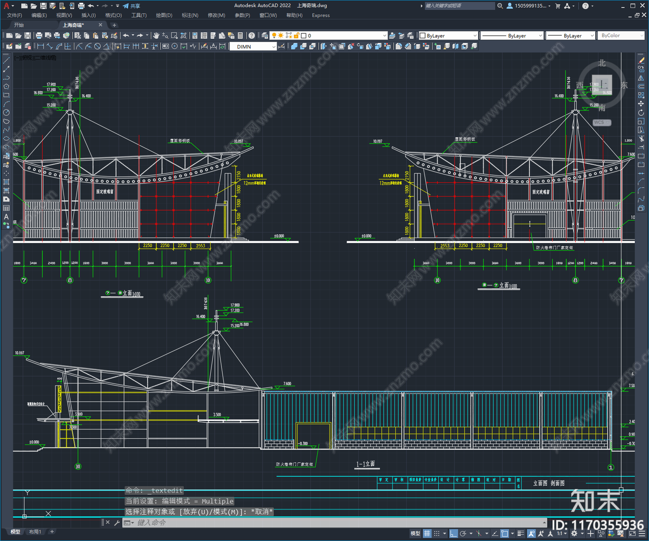Click the Aligned dimension tool icon
The width and height of the screenshot is (649, 541).
(x=50, y=46)
